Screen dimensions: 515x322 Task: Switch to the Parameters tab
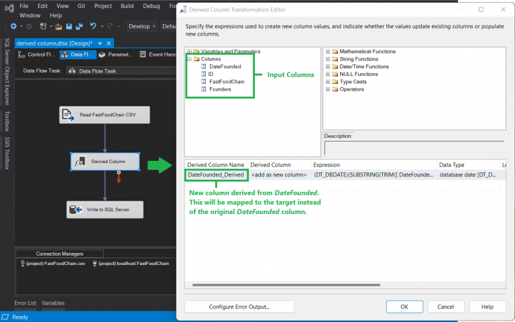(x=116, y=54)
